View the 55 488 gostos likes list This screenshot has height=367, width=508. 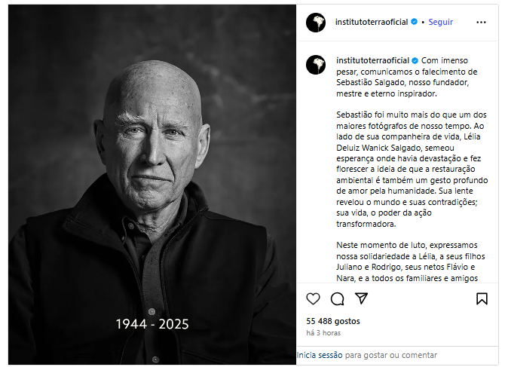click(333, 321)
